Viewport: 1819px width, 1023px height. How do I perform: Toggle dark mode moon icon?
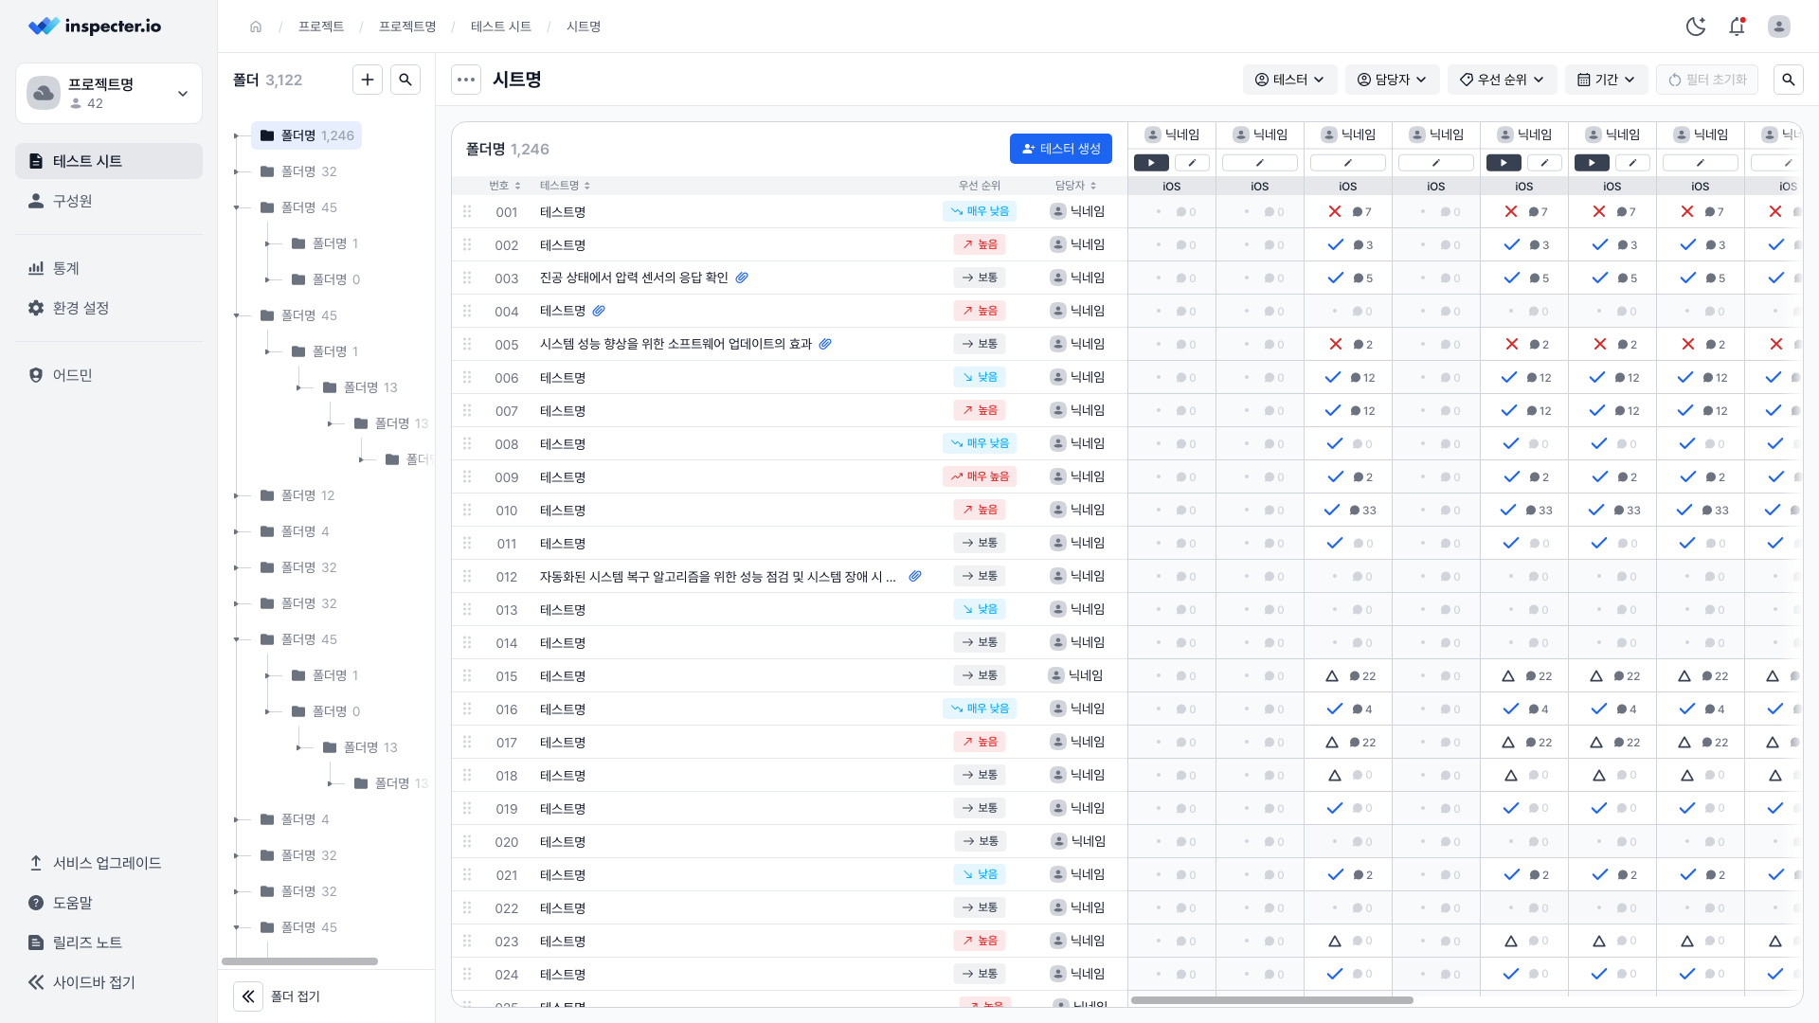[x=1696, y=27]
